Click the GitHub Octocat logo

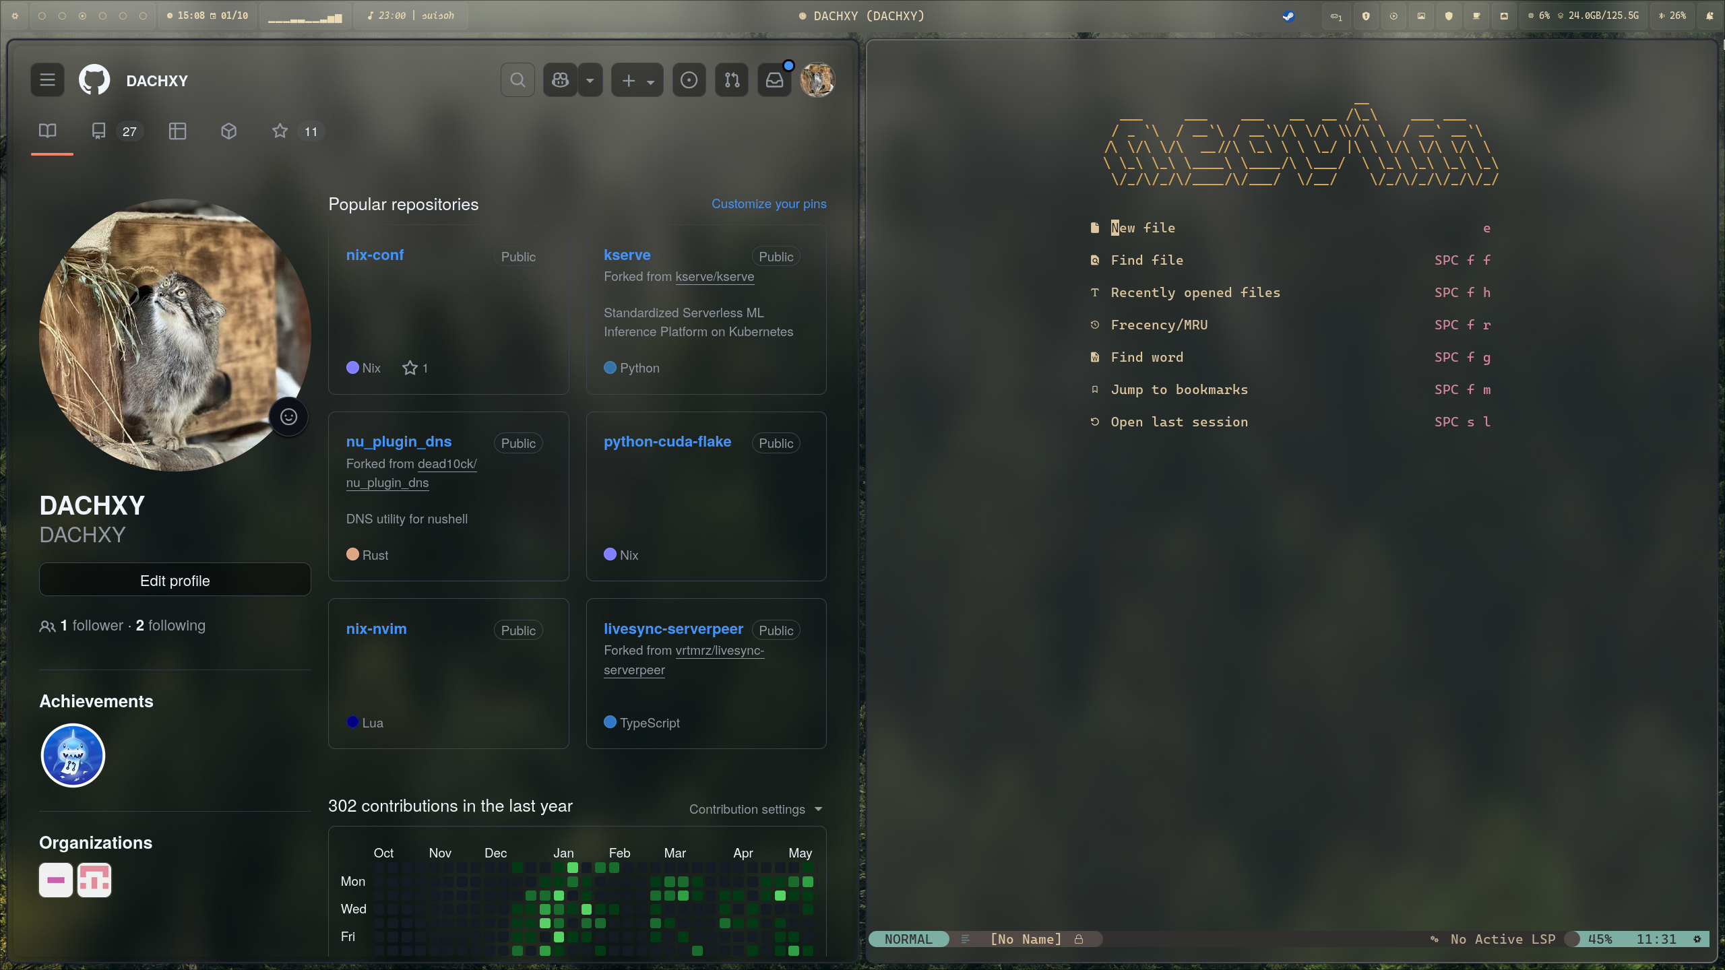(x=94, y=80)
